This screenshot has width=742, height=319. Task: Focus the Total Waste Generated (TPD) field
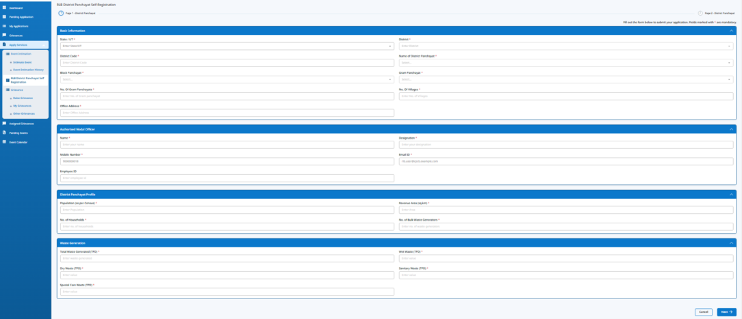point(227,259)
